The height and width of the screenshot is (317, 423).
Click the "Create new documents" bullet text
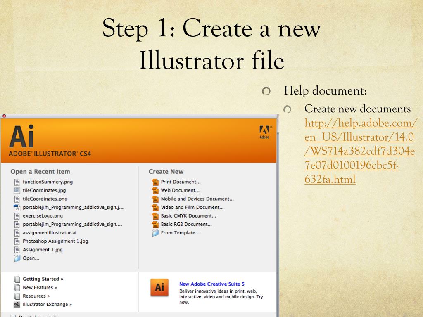[x=357, y=109]
